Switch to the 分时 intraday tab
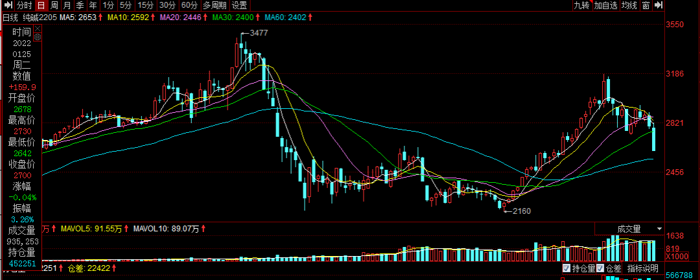Image resolution: width=700 pixels, height=280 pixels. click(24, 5)
